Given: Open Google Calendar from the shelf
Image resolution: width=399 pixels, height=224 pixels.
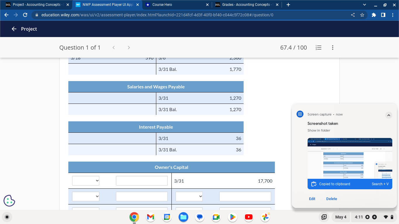Looking at the screenshot, I should click(166, 217).
